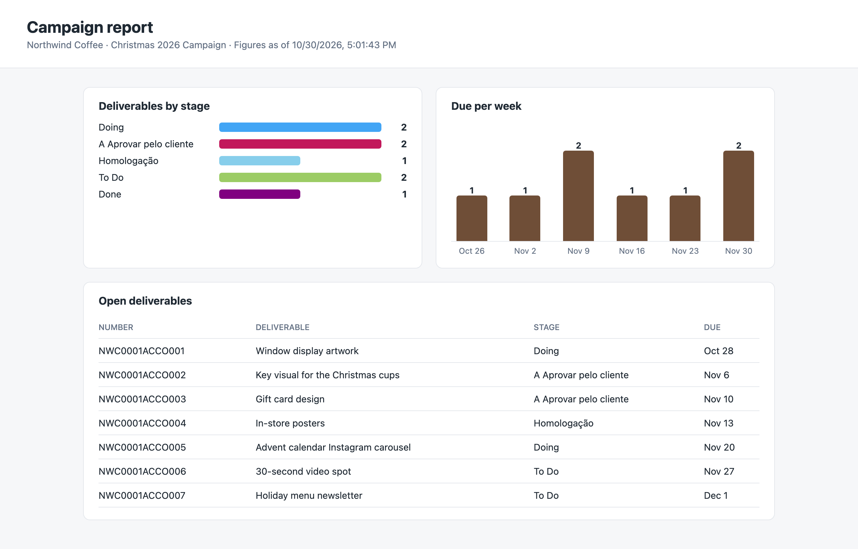Click the Due per week title

coord(486,106)
